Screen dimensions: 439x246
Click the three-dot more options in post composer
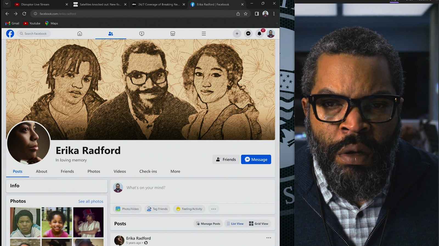click(x=213, y=209)
